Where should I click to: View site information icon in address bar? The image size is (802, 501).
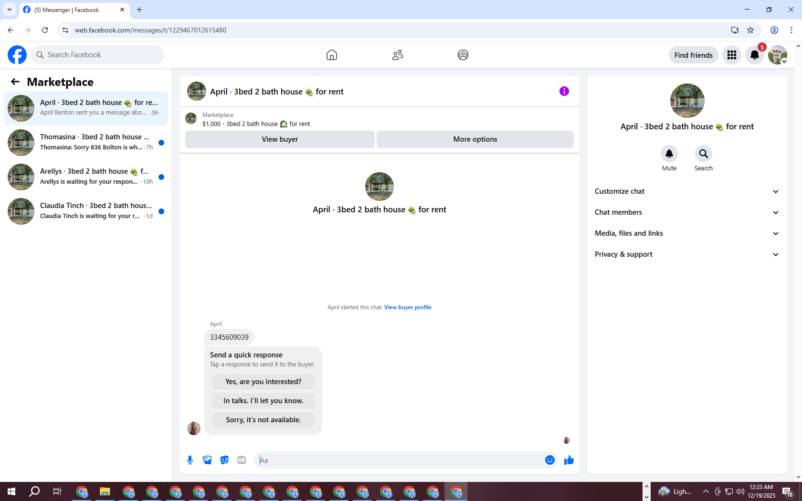click(x=65, y=30)
